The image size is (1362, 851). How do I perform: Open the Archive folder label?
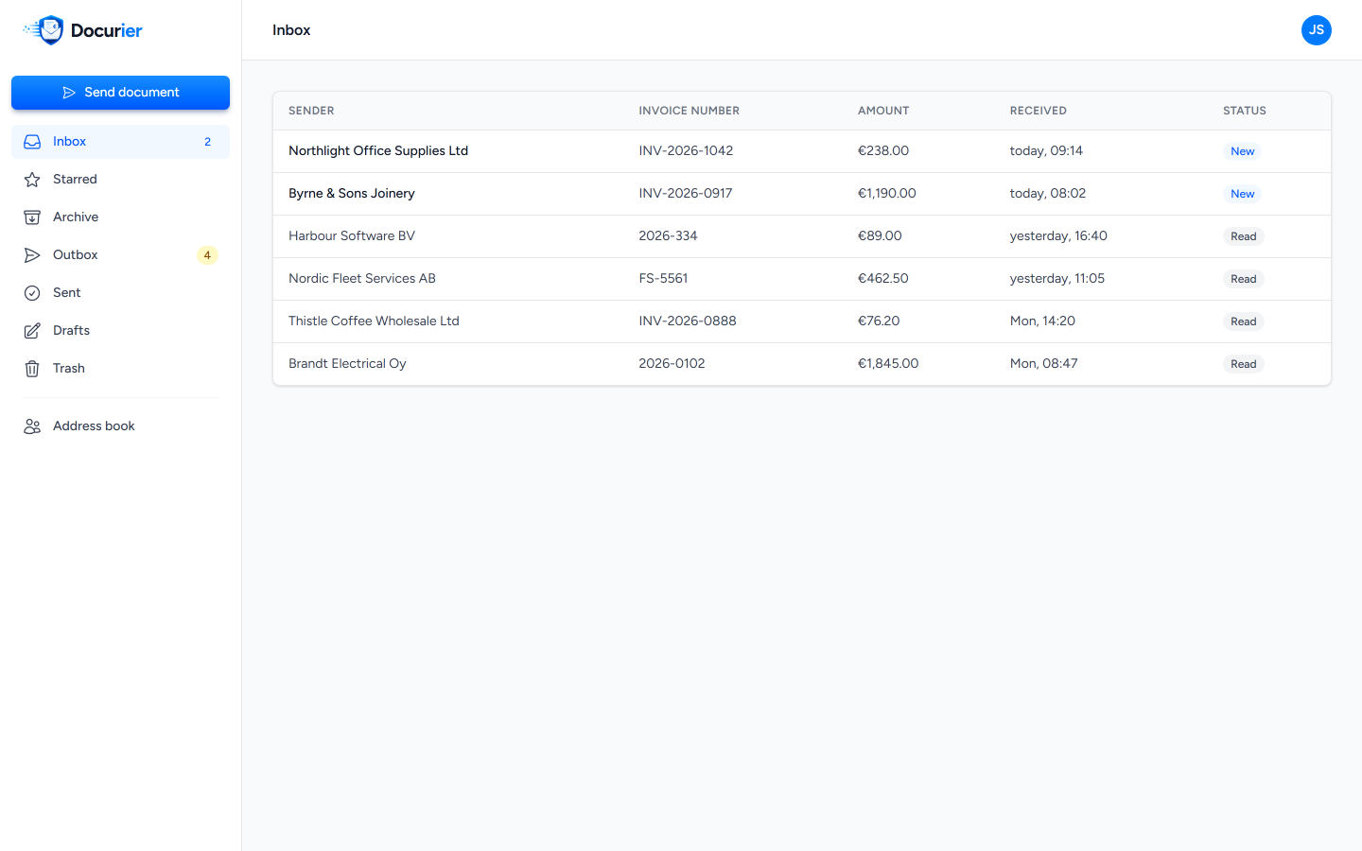[x=76, y=217]
